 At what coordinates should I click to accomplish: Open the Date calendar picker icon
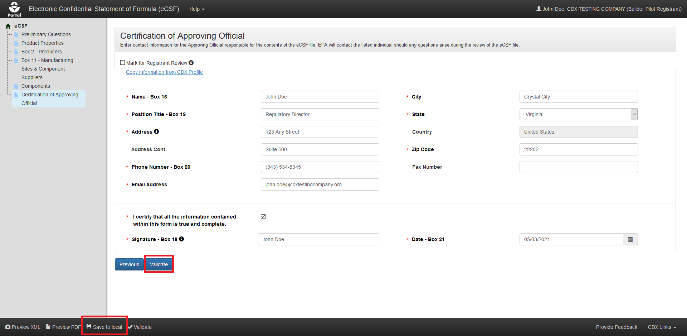[x=630, y=239]
